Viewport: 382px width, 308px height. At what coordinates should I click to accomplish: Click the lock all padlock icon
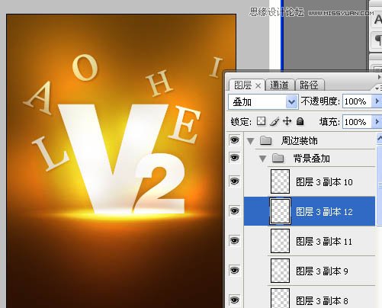click(x=300, y=121)
